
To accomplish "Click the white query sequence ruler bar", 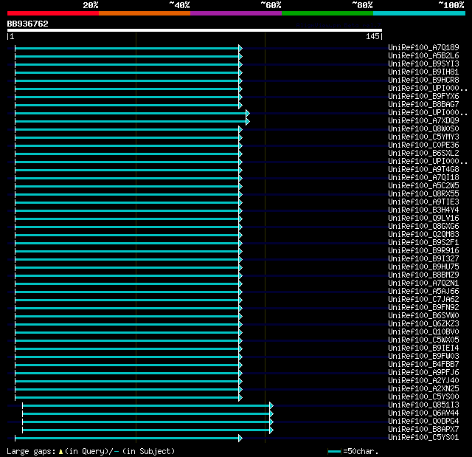I will point(195,30).
